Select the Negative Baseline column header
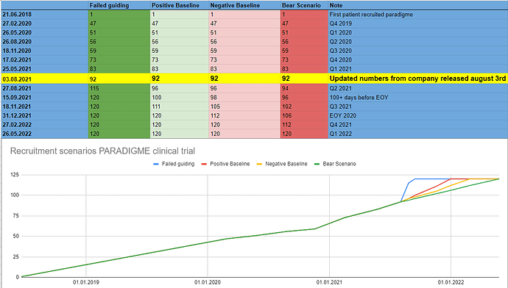 [x=244, y=5]
